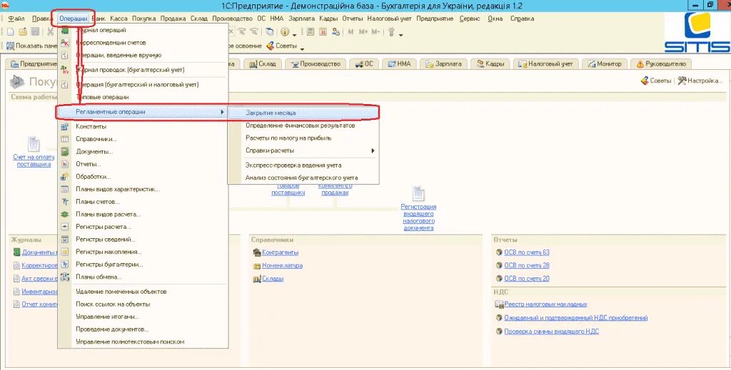Viewport: 731px width, 370px height.
Task: Open ОСВ по счету 28 report
Action: click(x=527, y=266)
